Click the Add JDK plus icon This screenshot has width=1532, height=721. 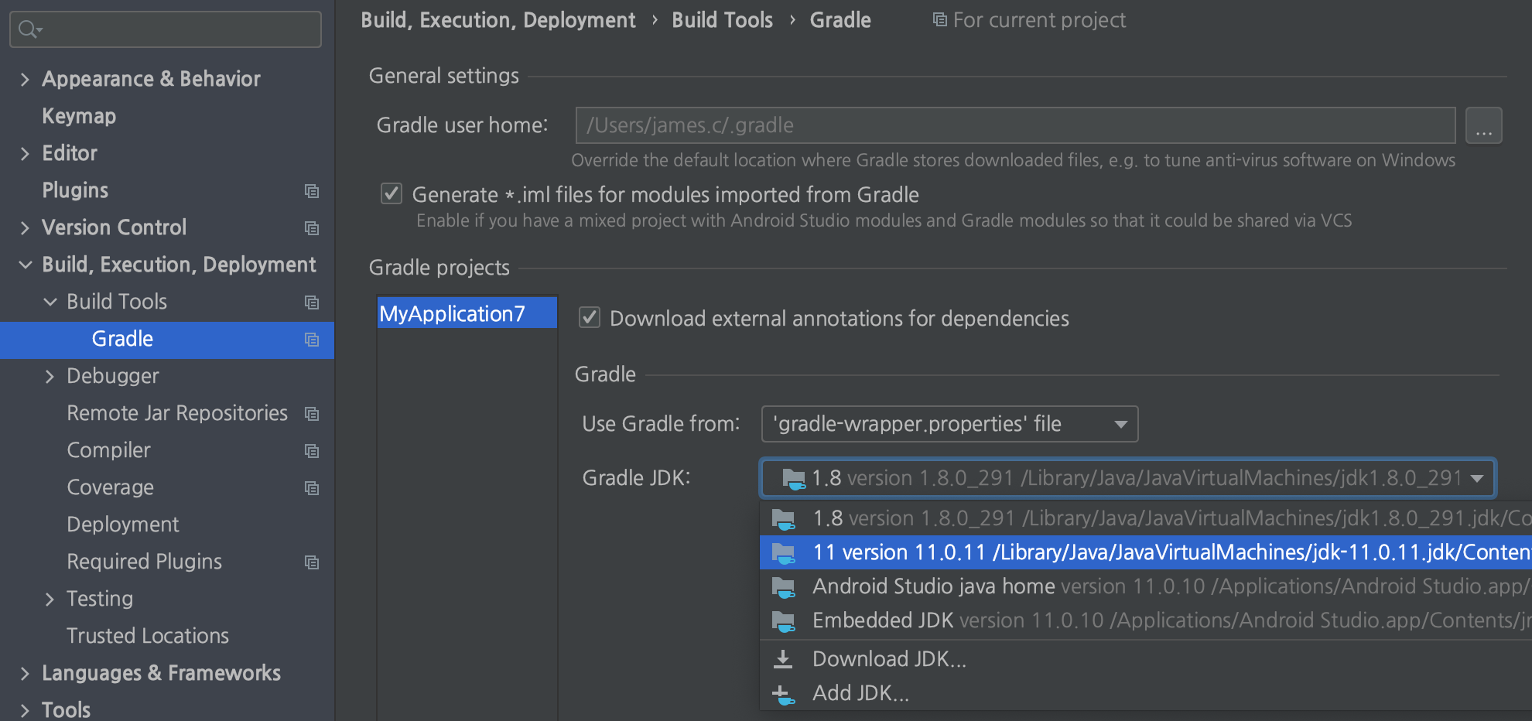point(783,694)
